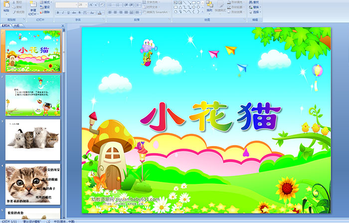The height and width of the screenshot is (223, 349).
Task: Open the Align Text (对齐文本) dropdown
Action: [x=152, y=7]
